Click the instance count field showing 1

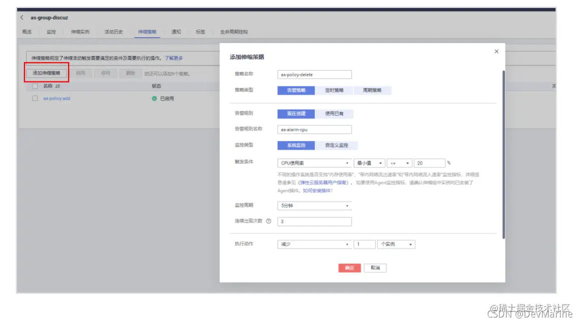(364, 244)
